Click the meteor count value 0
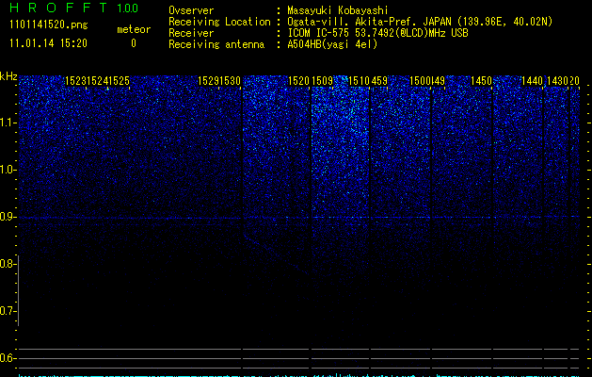592x377 pixels. (x=134, y=43)
